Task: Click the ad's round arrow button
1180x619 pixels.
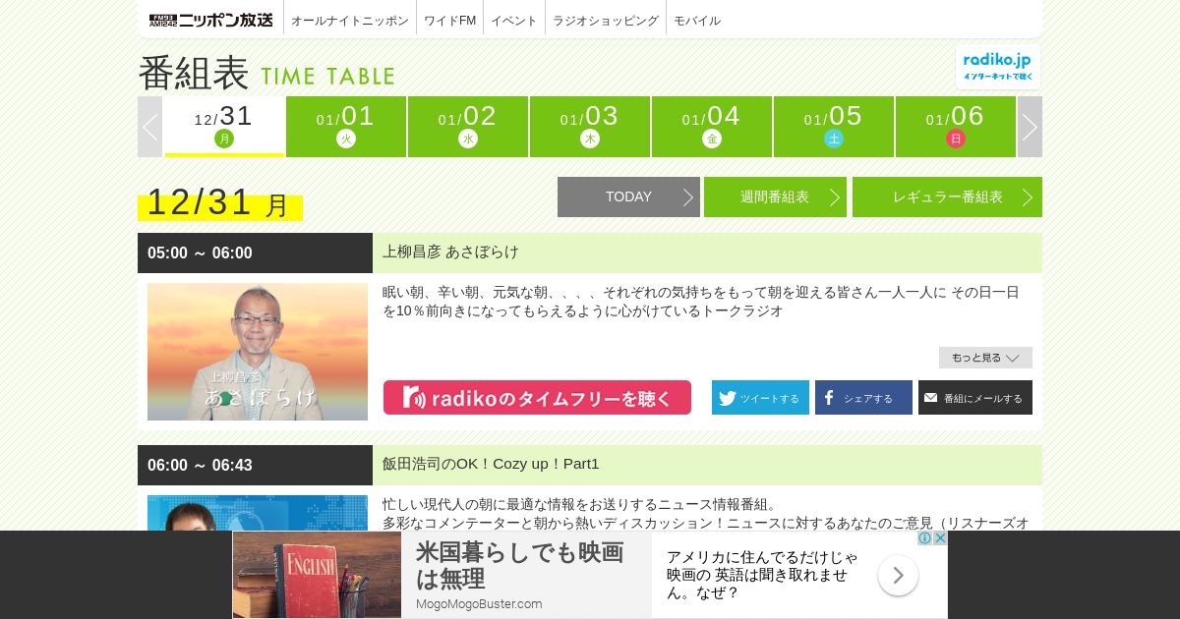Action: pyautogui.click(x=898, y=575)
